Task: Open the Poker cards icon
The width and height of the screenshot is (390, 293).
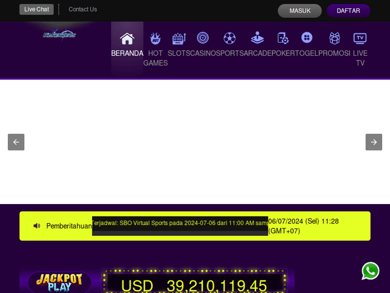Action: coord(283,39)
